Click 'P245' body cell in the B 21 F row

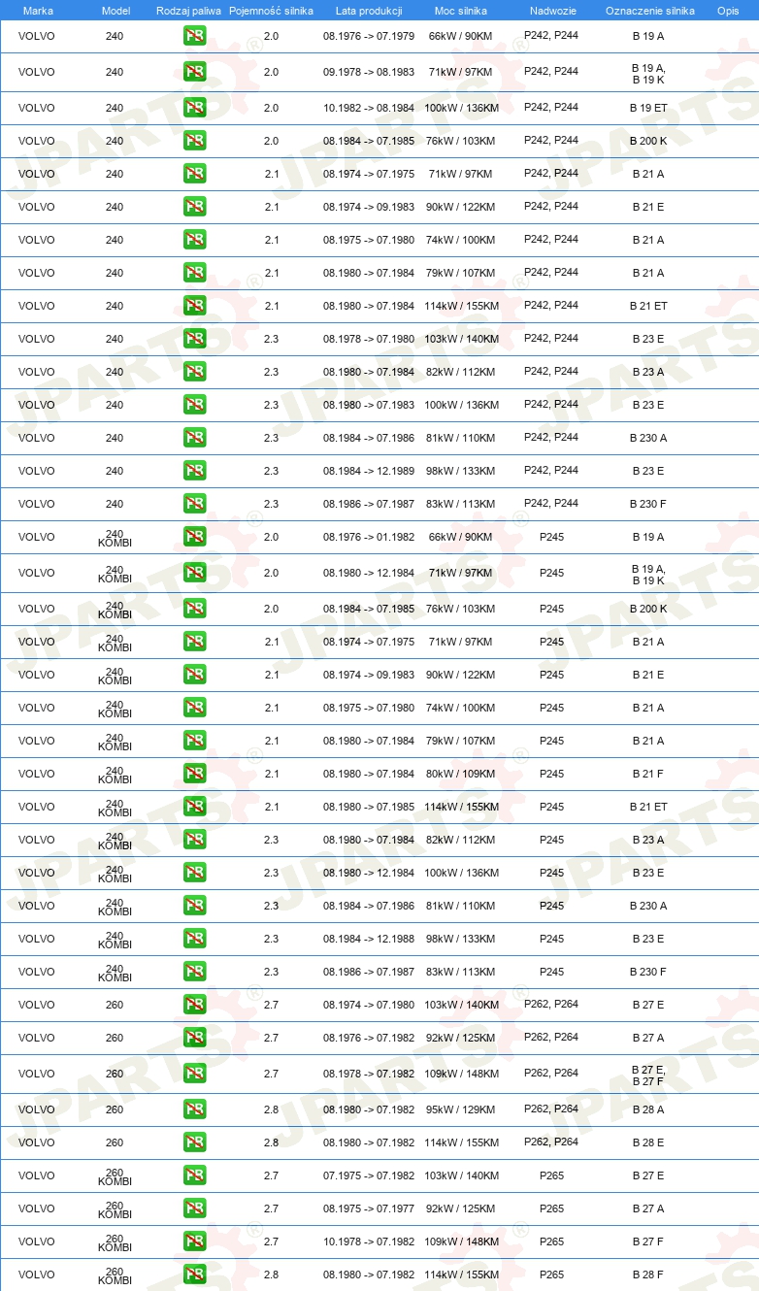tap(551, 774)
